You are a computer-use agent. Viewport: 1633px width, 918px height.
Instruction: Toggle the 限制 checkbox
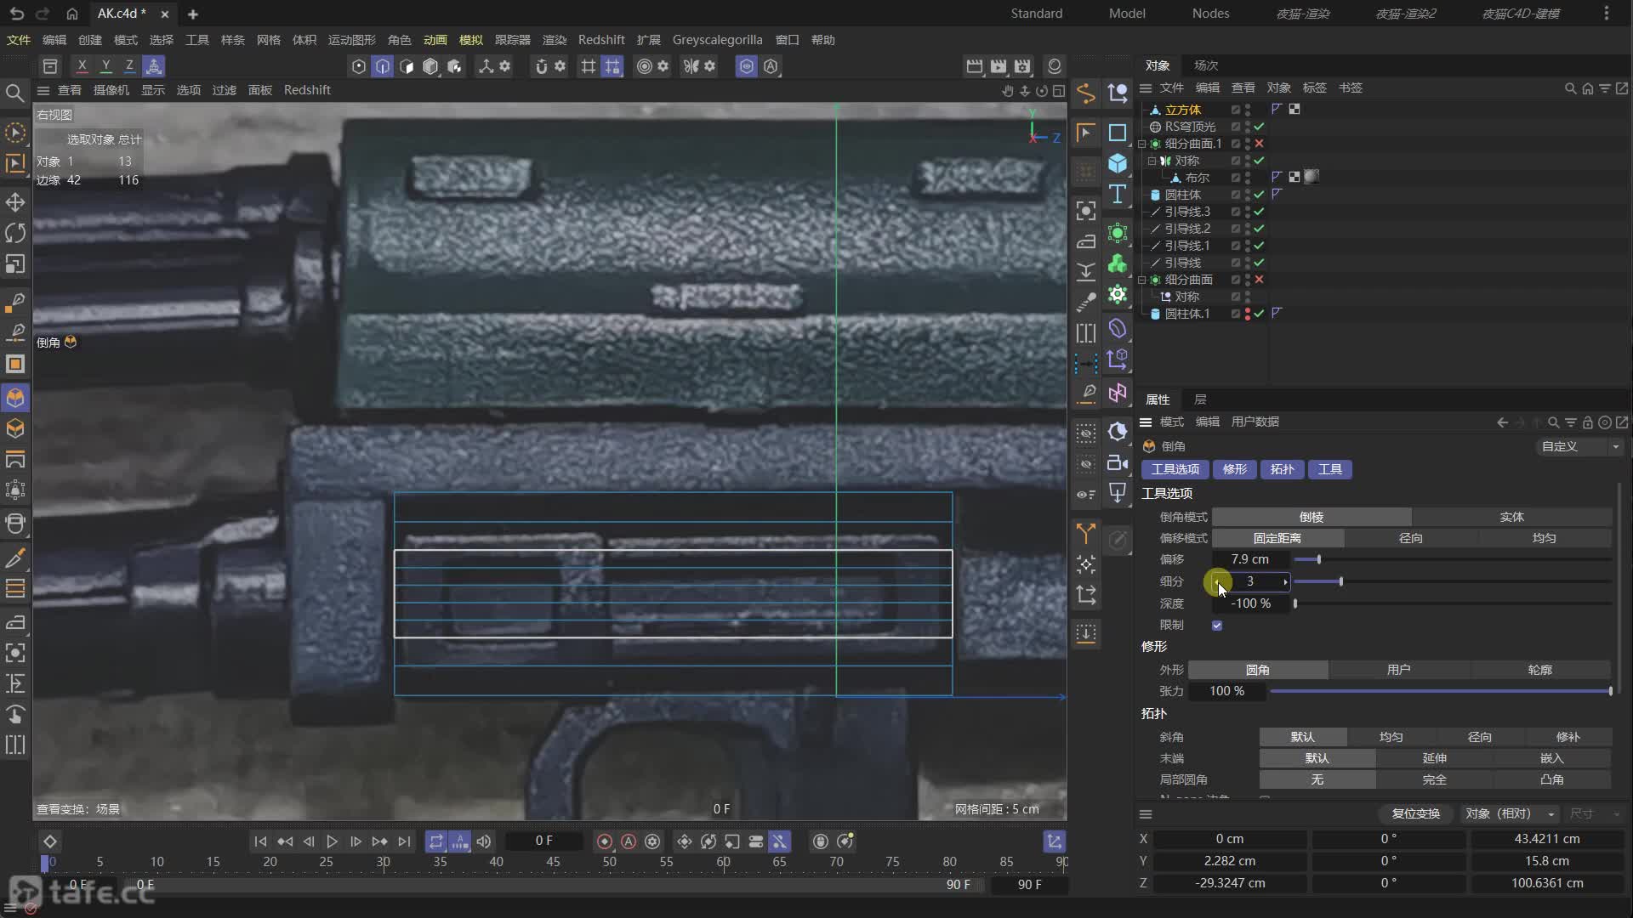tap(1217, 626)
